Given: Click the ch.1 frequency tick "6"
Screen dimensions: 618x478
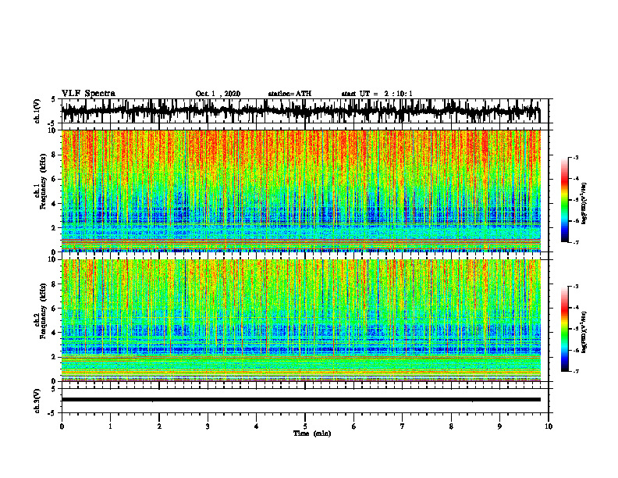Looking at the screenshot, I should (54, 180).
